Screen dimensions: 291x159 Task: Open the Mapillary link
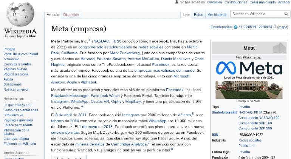point(133,101)
